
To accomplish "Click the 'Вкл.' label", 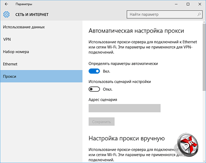I will 107,71.
